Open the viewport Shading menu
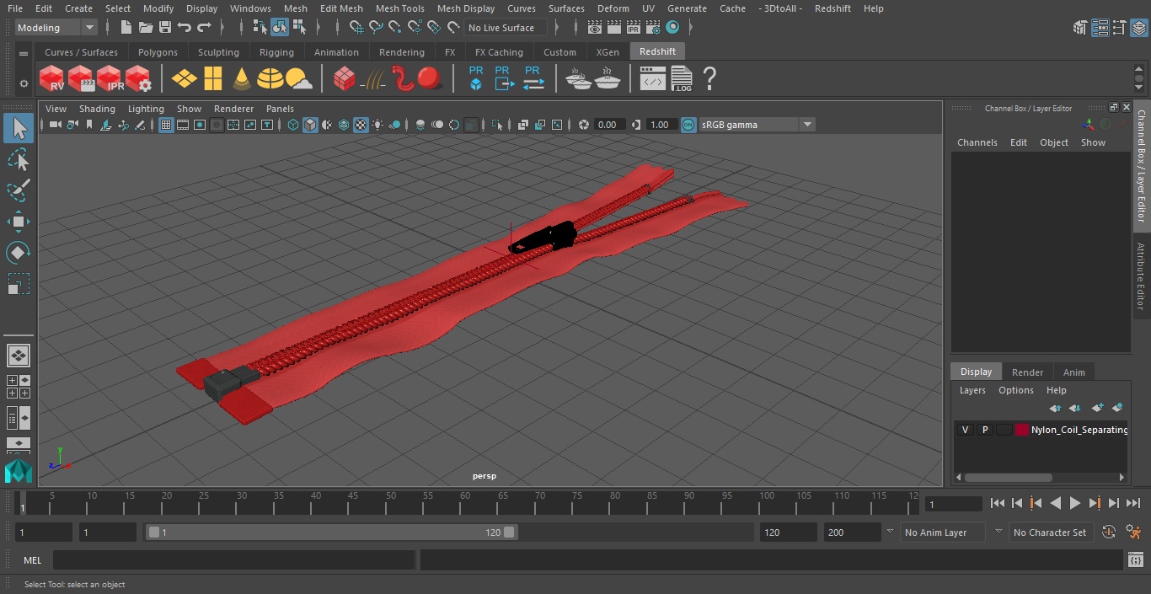Viewport: 1151px width, 594px height. (x=97, y=109)
